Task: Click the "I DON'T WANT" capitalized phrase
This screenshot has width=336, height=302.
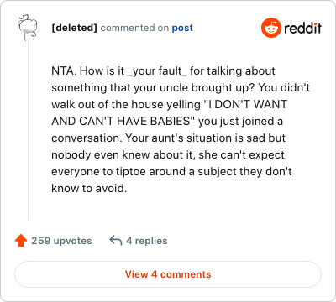Action: pos(246,104)
